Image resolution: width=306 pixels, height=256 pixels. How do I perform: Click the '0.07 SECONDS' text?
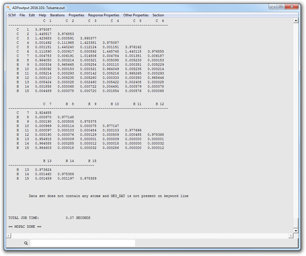[78, 218]
